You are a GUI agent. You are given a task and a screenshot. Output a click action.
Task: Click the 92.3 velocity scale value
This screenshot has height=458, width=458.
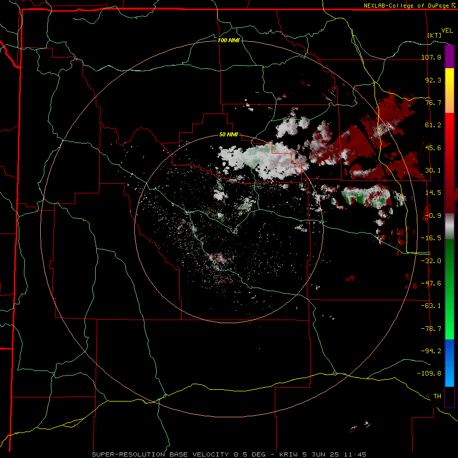[433, 80]
